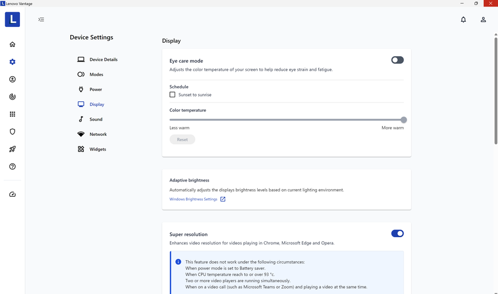Click the Home icon in left sidebar

[12, 45]
